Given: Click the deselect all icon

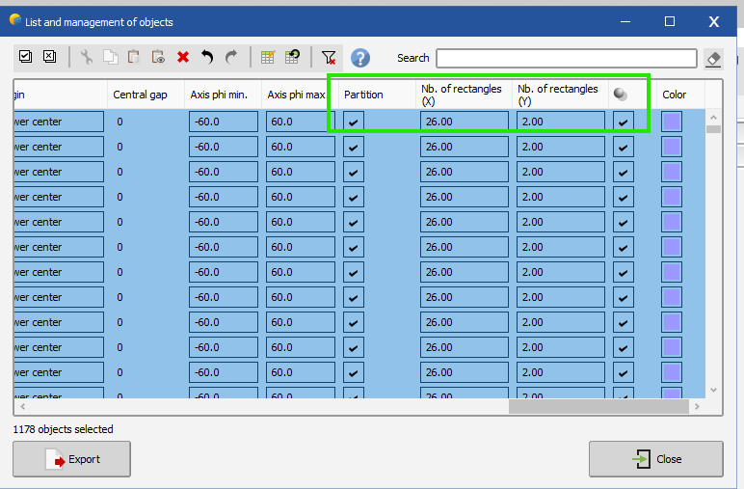Looking at the screenshot, I should pyautogui.click(x=49, y=58).
